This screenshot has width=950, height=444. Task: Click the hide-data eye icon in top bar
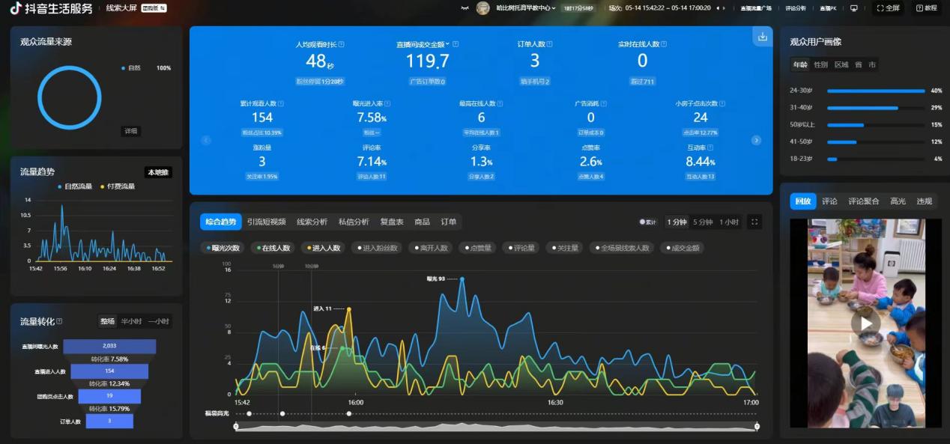click(465, 8)
